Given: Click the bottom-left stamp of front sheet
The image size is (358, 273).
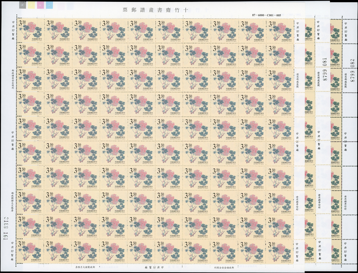Looking at the screenshot, I should 30,252.
